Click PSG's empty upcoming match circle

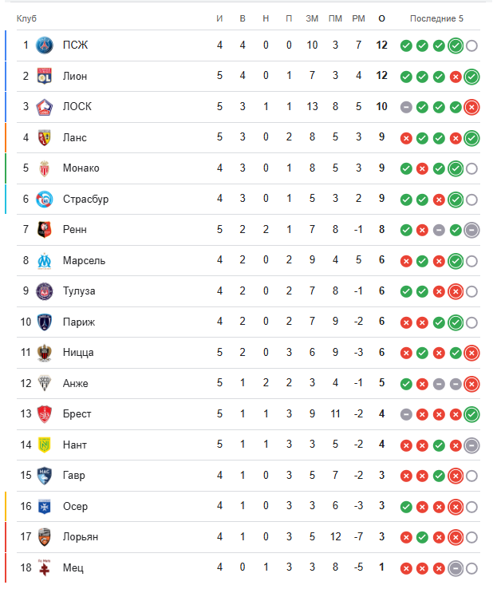click(471, 45)
